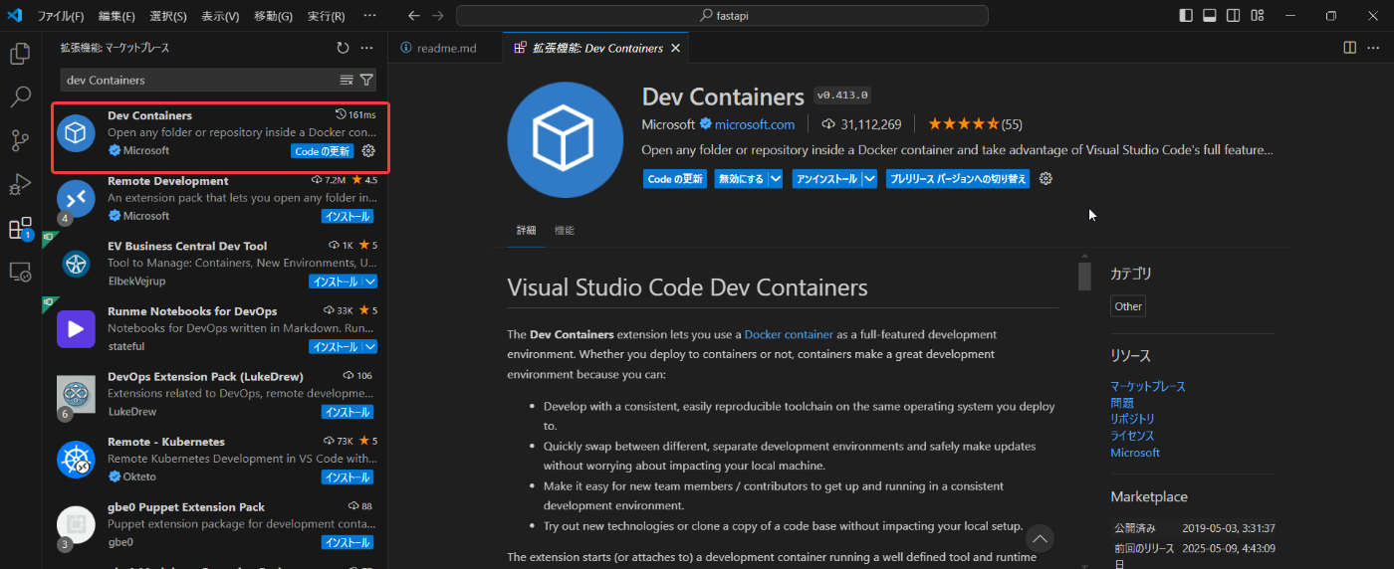This screenshot has width=1394, height=569.
Task: Open manage gear in extension detail header
Action: 1045,179
